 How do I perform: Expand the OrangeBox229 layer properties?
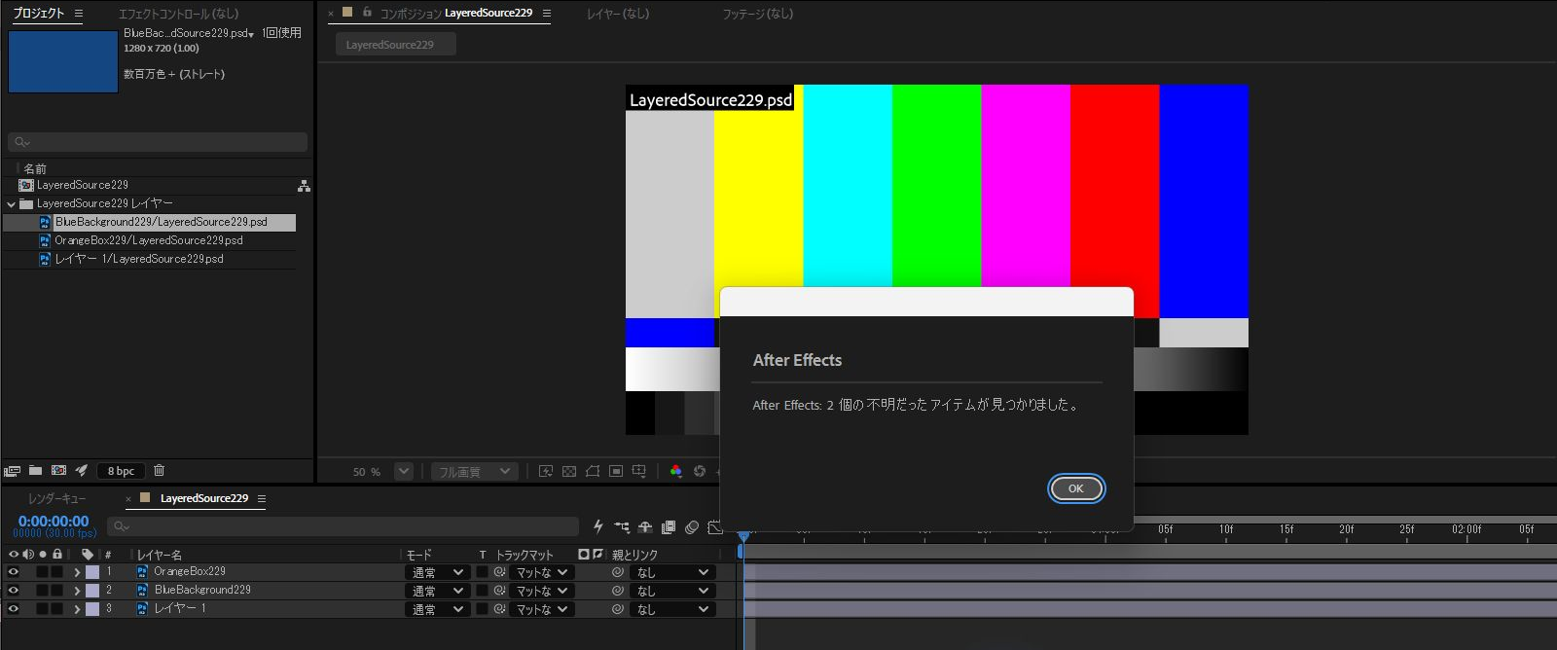coord(77,572)
